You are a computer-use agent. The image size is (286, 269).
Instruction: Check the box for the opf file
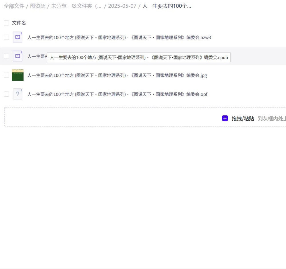6,94
